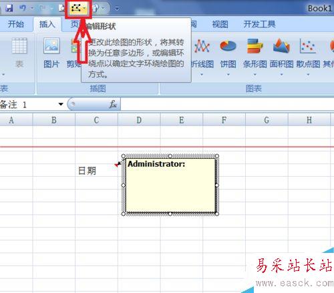
Task: Click the fx insert function button
Action: point(113,104)
